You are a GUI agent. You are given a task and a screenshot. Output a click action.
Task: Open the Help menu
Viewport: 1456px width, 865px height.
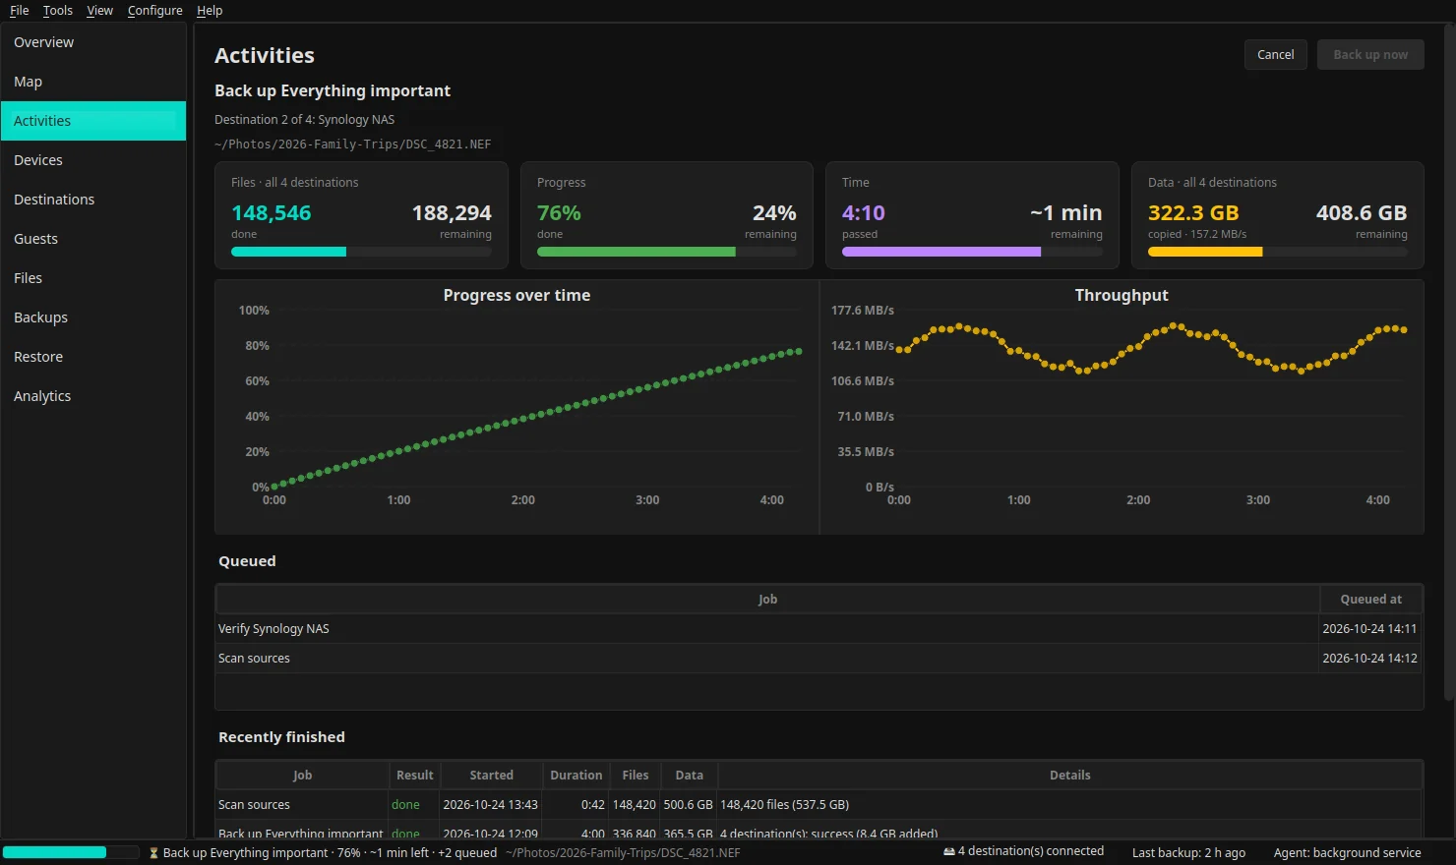210,10
